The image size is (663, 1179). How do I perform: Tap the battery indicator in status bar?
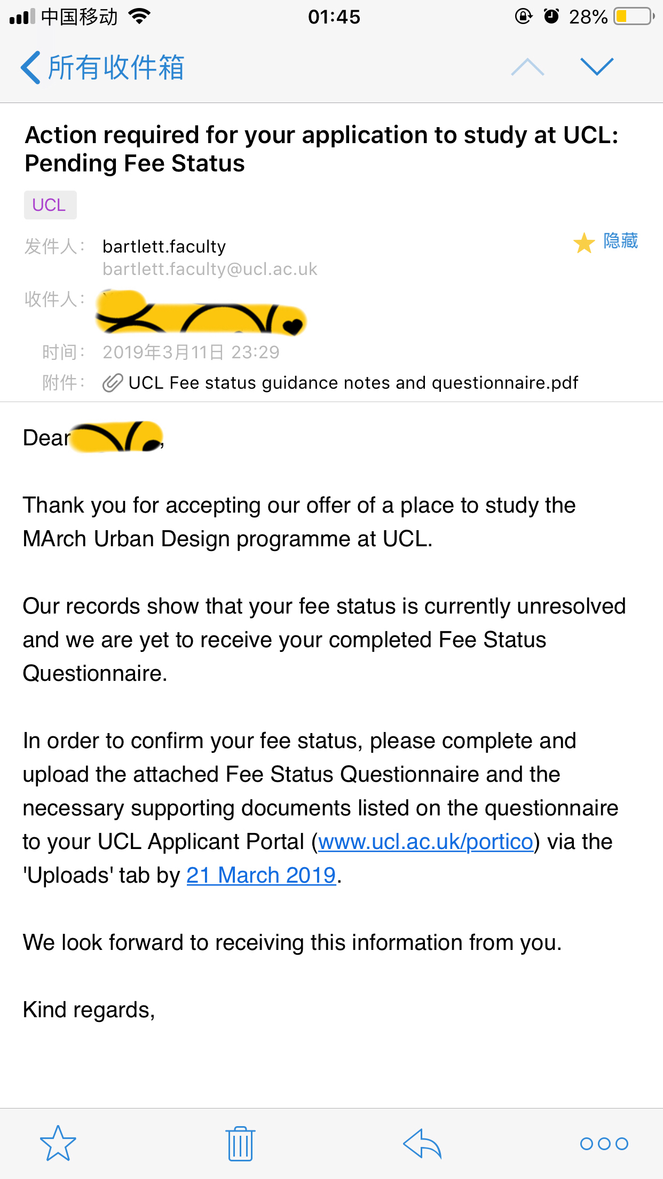pos(633,17)
